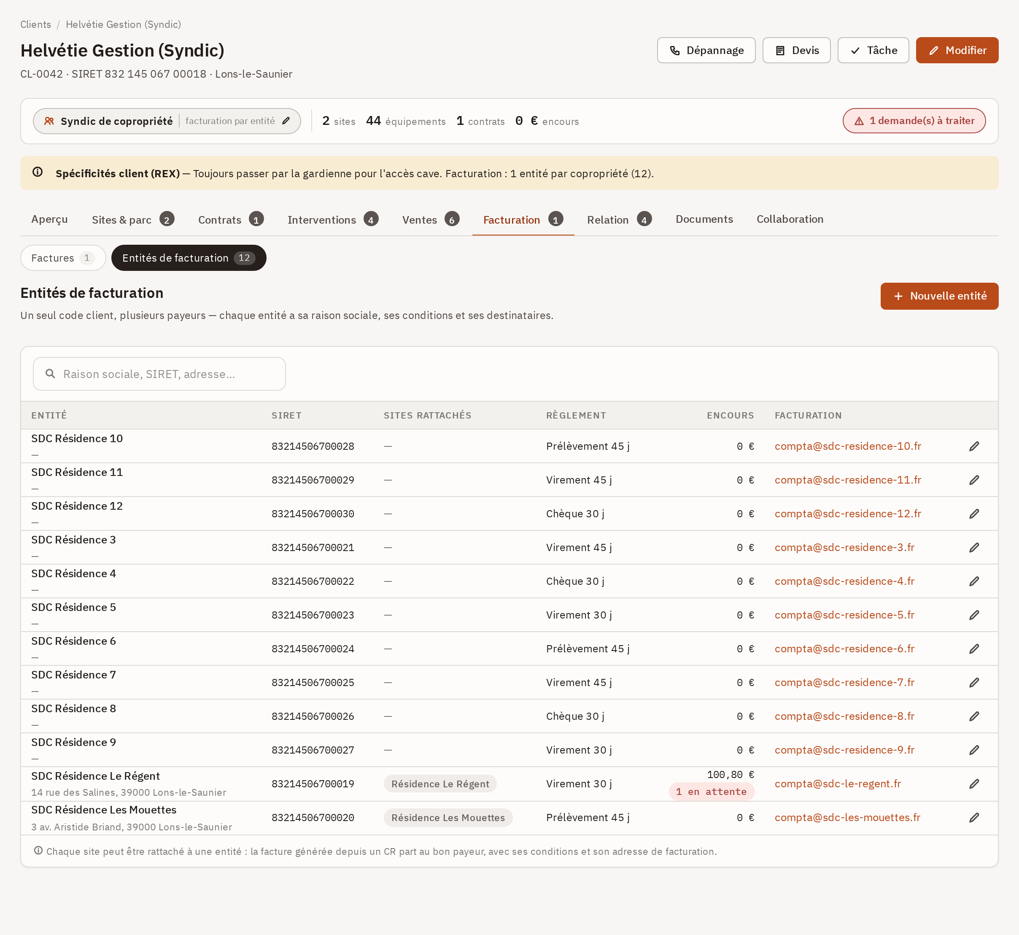Open the Relation tab
The image size is (1019, 935).
[x=619, y=219]
